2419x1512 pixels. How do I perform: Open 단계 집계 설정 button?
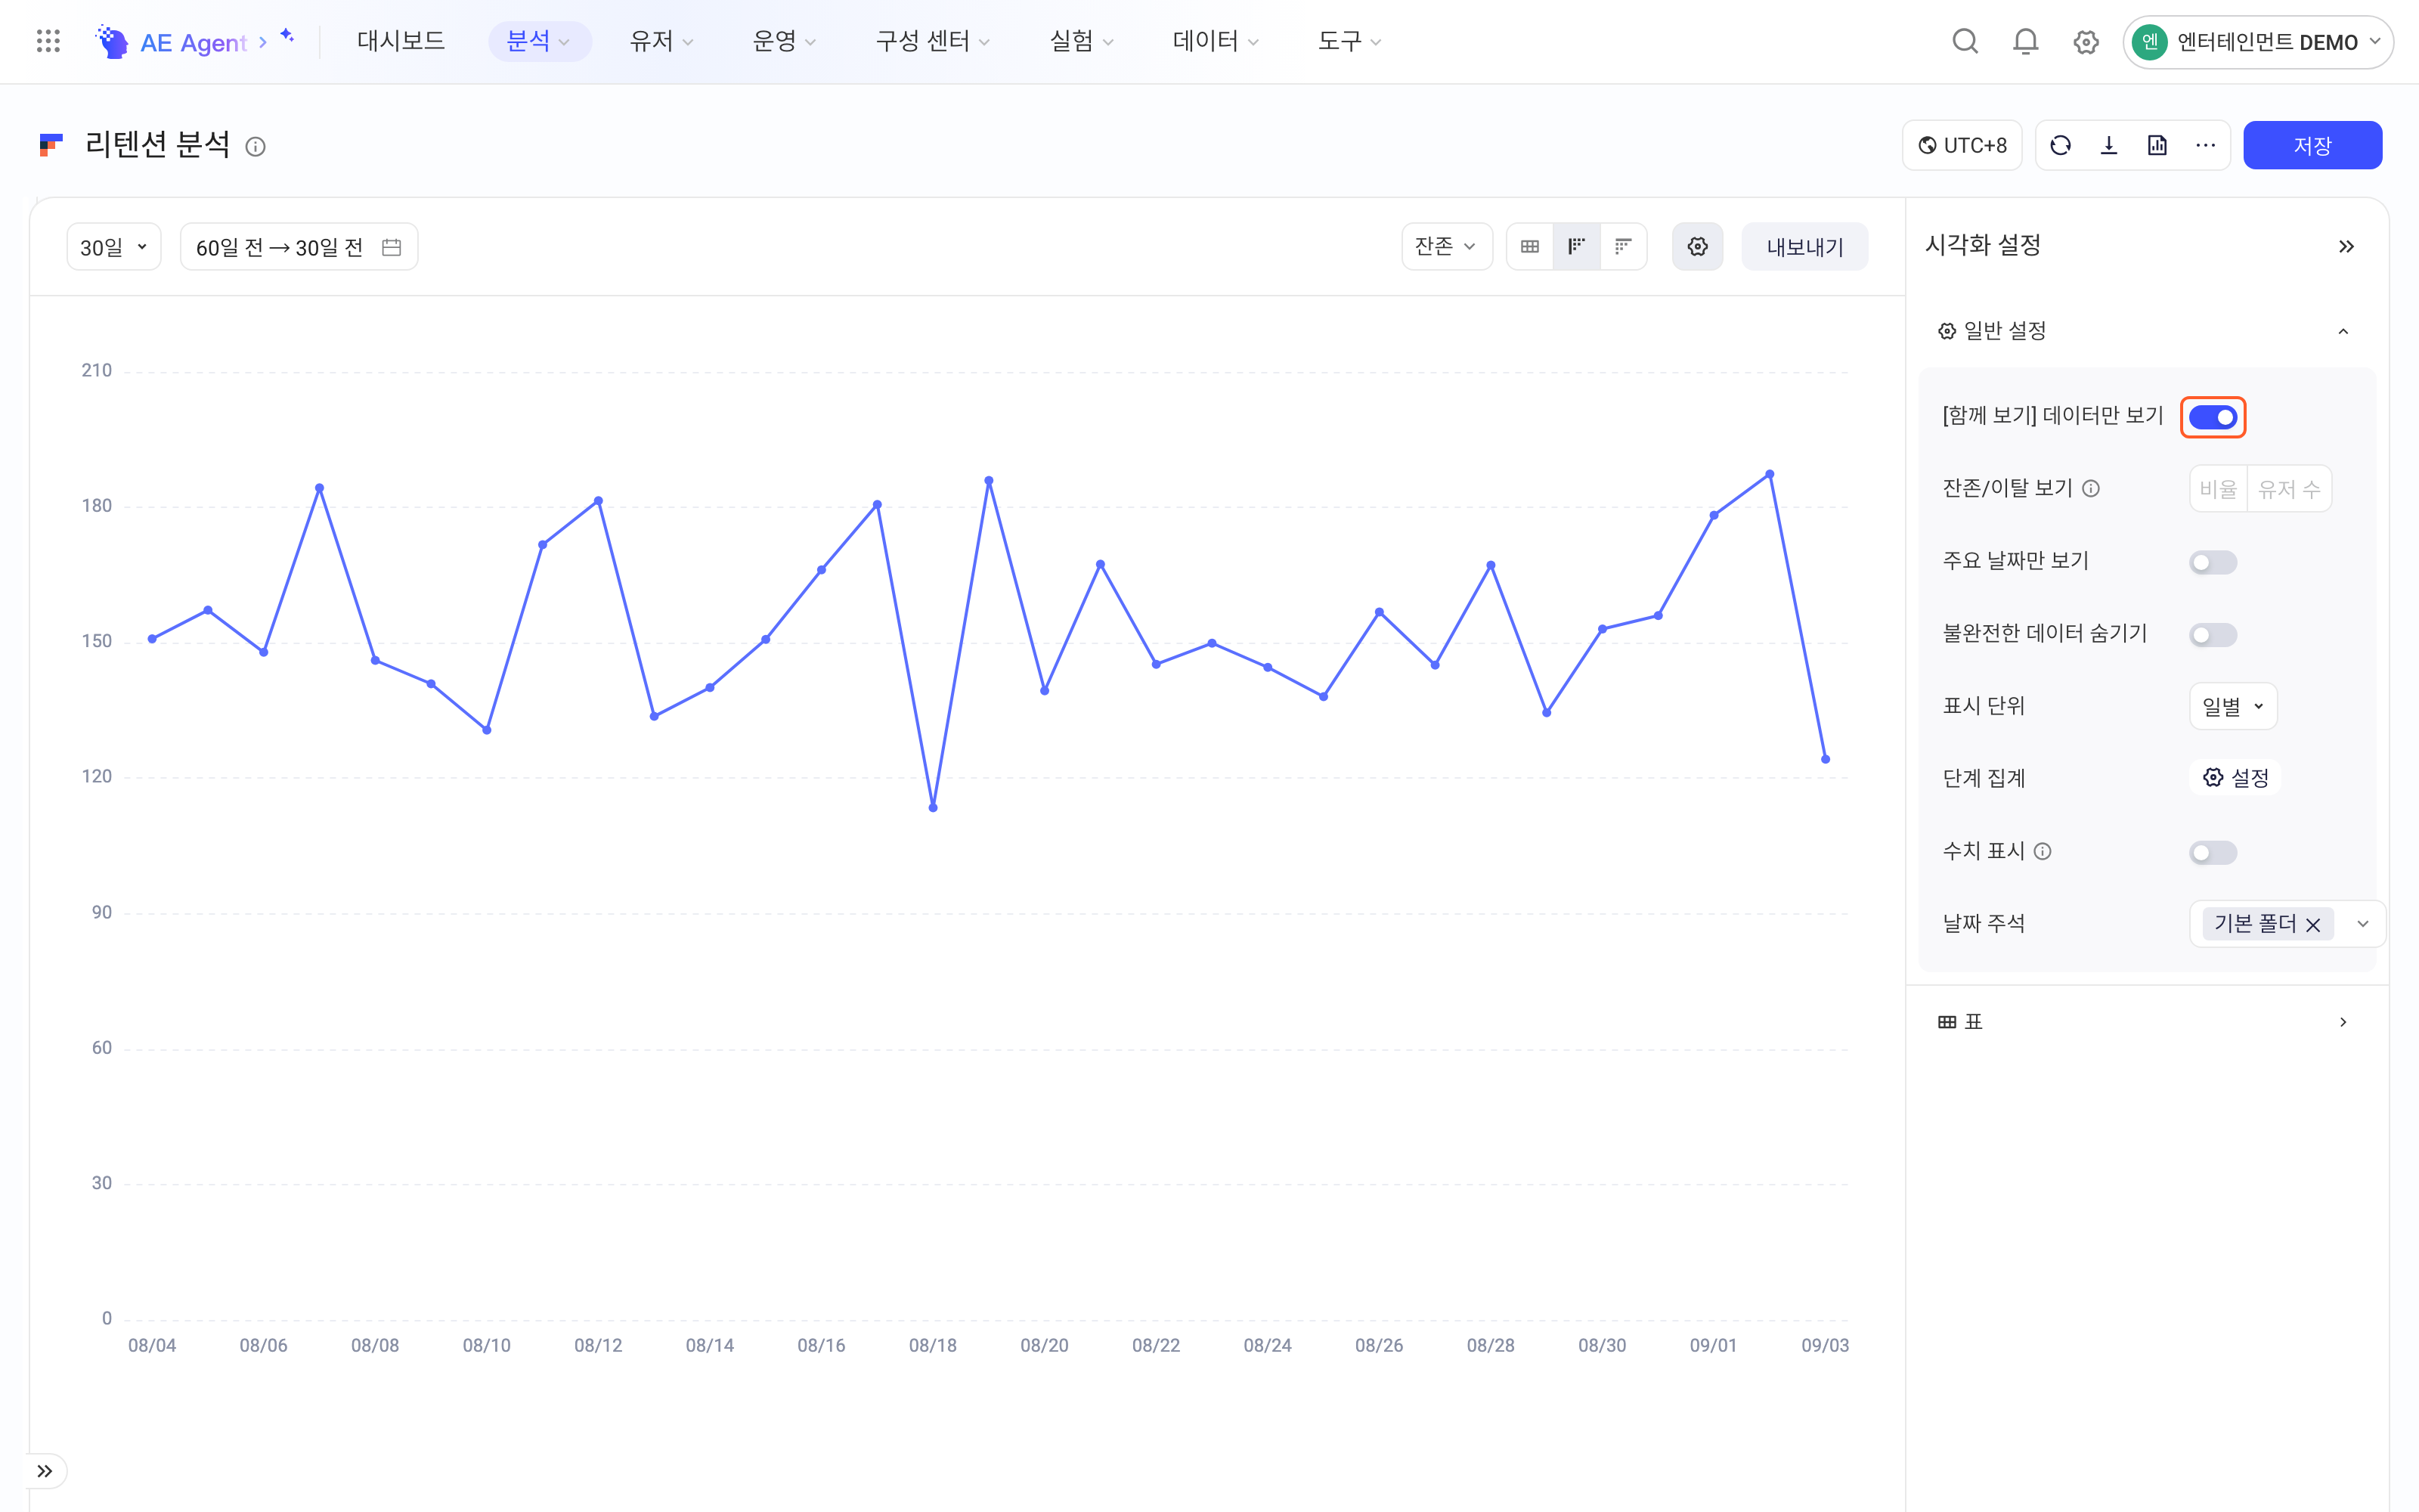click(2235, 779)
